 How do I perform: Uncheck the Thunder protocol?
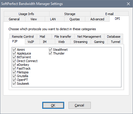tap(50, 53)
